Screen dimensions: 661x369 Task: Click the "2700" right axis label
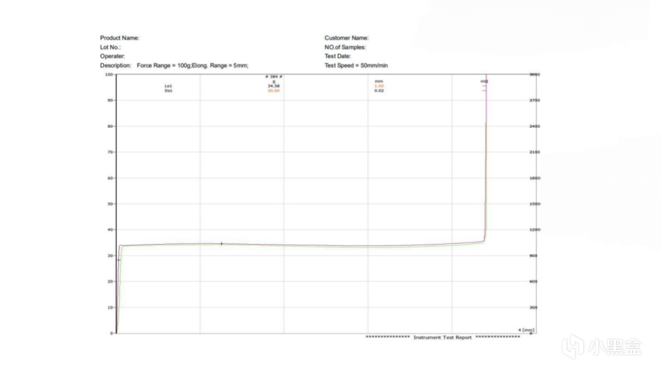(x=535, y=100)
